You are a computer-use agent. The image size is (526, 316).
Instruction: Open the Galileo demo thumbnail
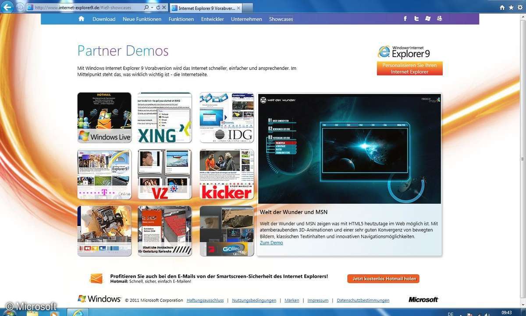[227, 231]
